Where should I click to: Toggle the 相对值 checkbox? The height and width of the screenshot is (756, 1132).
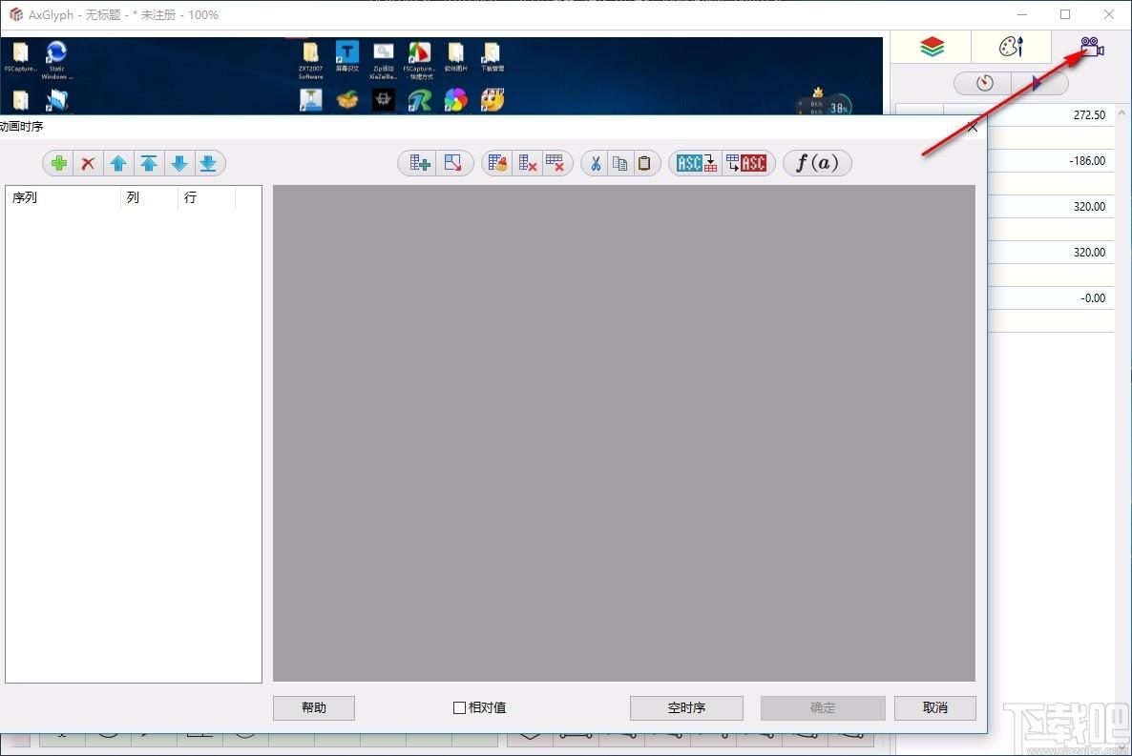click(459, 707)
